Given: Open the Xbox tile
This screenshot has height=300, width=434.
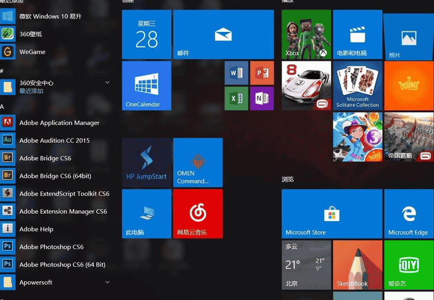Looking at the screenshot, I should click(x=306, y=34).
